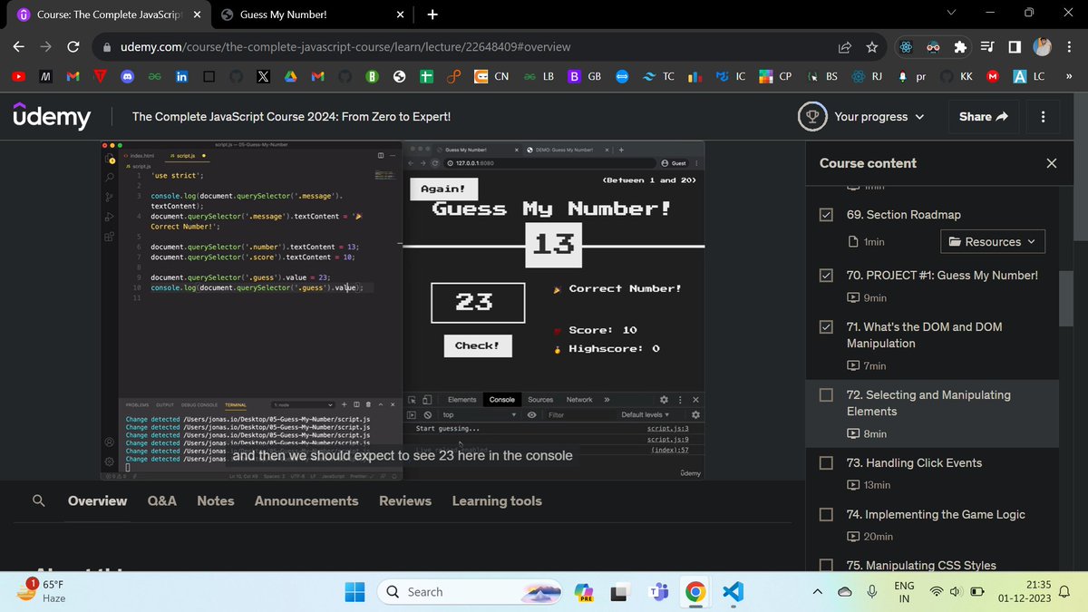This screenshot has height=612, width=1088.
Task: Switch to the Q&A tab
Action: (x=162, y=500)
